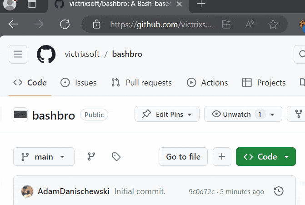
Task: Click the bashbro repository avatar image
Action: click(x=20, y=115)
